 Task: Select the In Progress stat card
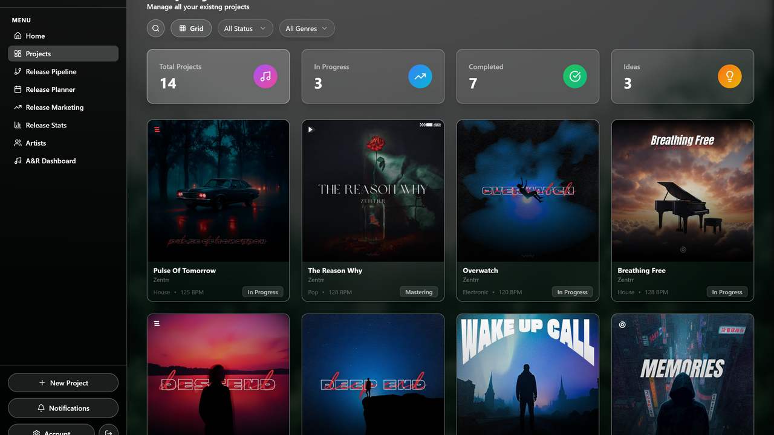coord(373,76)
